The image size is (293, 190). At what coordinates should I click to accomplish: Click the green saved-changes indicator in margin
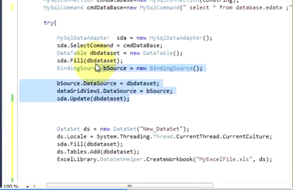click(12, 98)
